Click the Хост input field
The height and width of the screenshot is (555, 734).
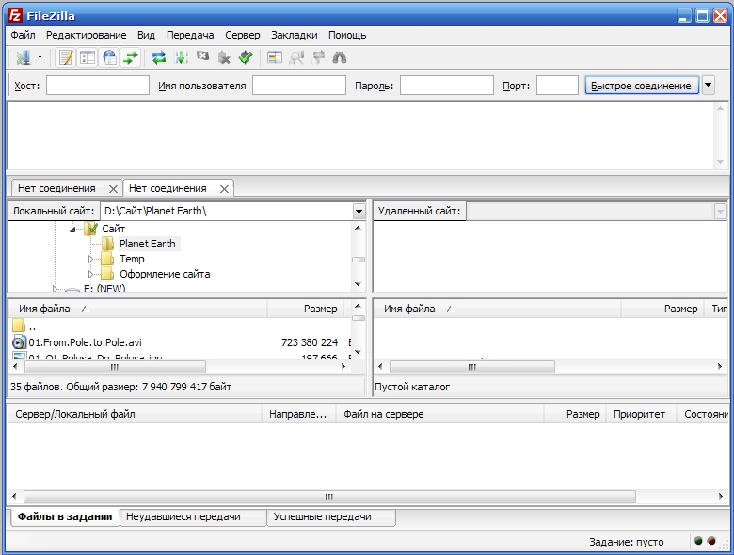click(98, 86)
